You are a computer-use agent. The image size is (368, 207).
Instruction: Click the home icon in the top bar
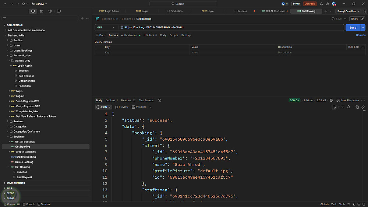coord(24,4)
